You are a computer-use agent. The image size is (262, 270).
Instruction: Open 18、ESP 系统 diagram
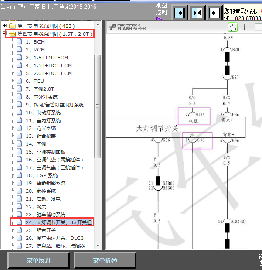42,175
